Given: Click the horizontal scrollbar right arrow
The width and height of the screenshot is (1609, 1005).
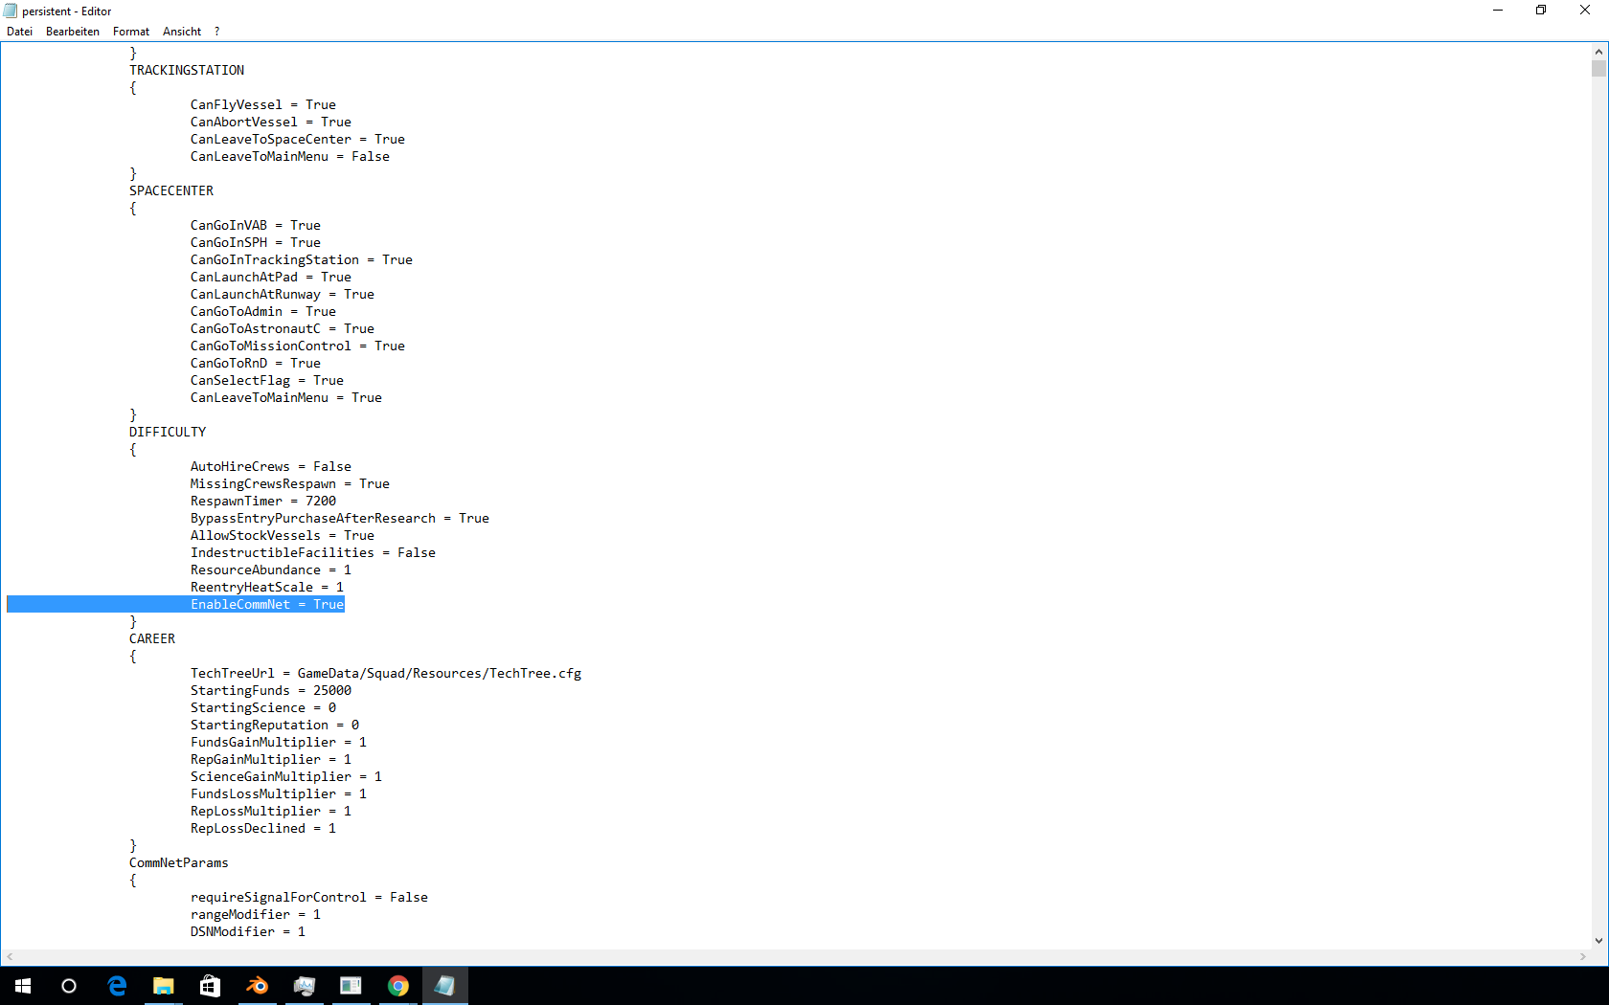Looking at the screenshot, I should [1582, 956].
